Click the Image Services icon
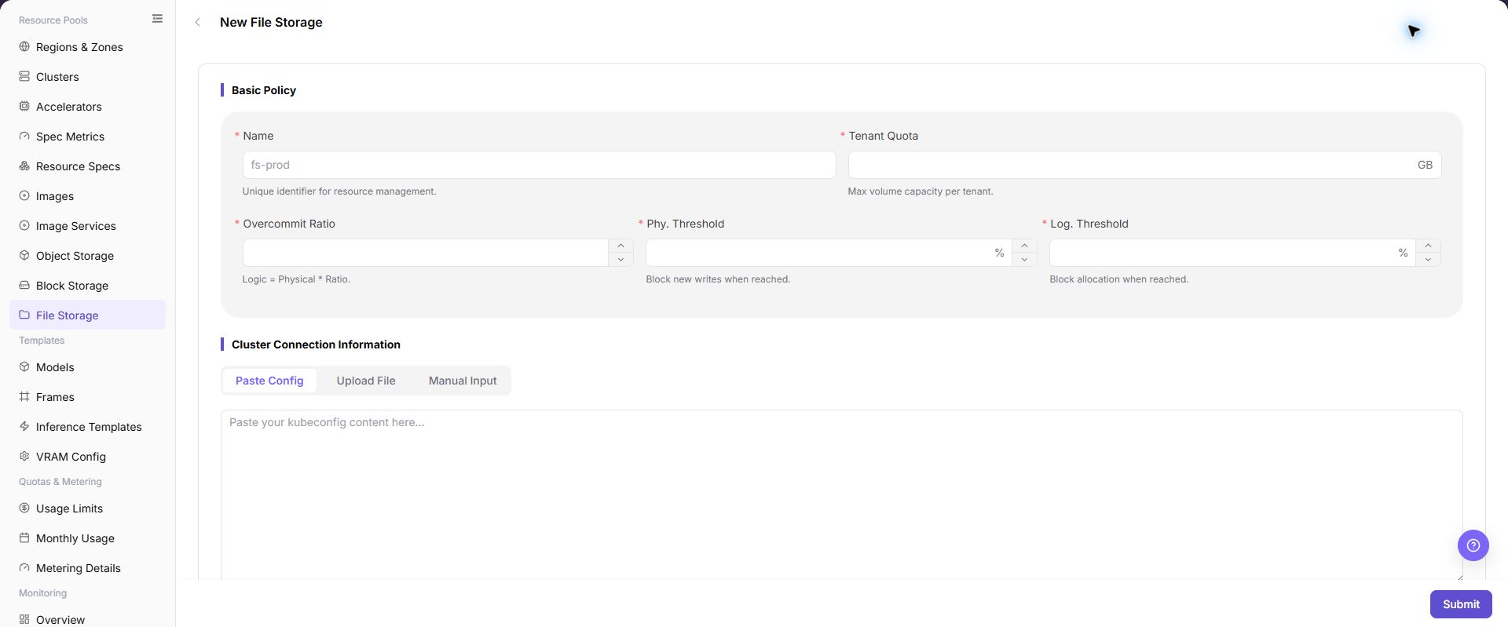The image size is (1508, 627). pyautogui.click(x=24, y=226)
